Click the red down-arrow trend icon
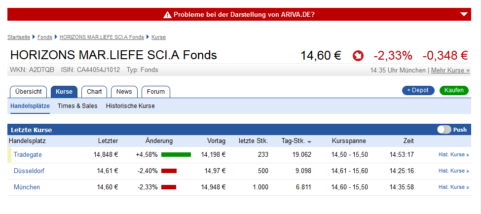The height and width of the screenshot is (214, 481). [x=358, y=55]
